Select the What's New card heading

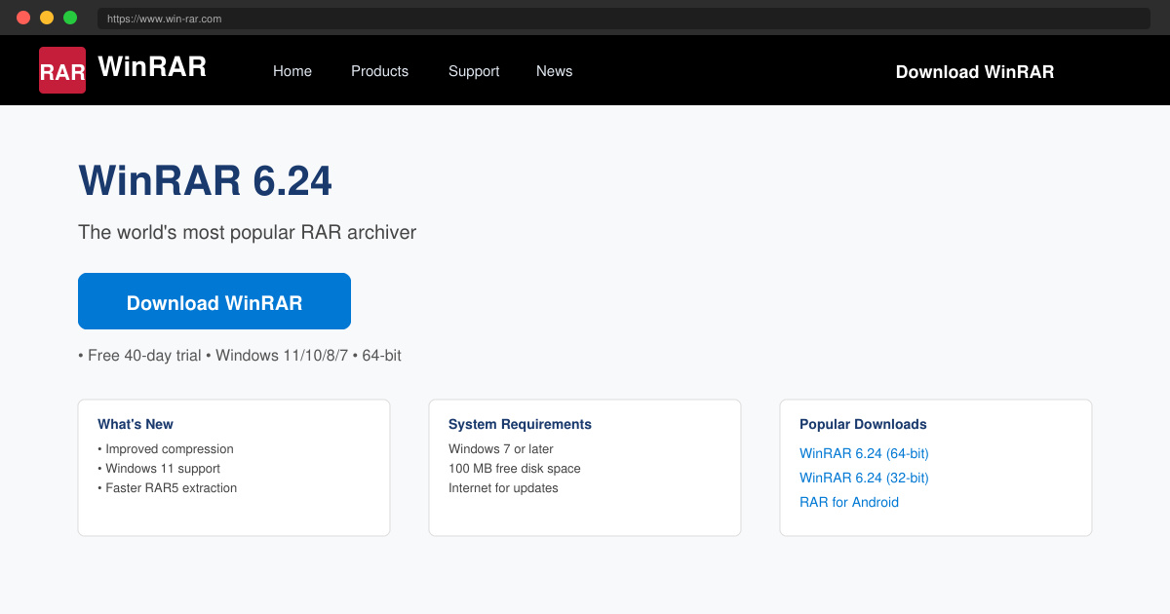pos(136,424)
